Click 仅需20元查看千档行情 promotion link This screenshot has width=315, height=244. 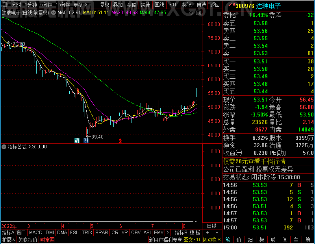254,161
